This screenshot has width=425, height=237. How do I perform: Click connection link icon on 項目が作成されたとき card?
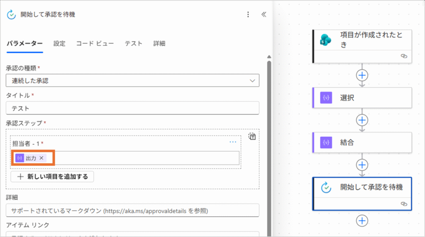[x=404, y=56]
